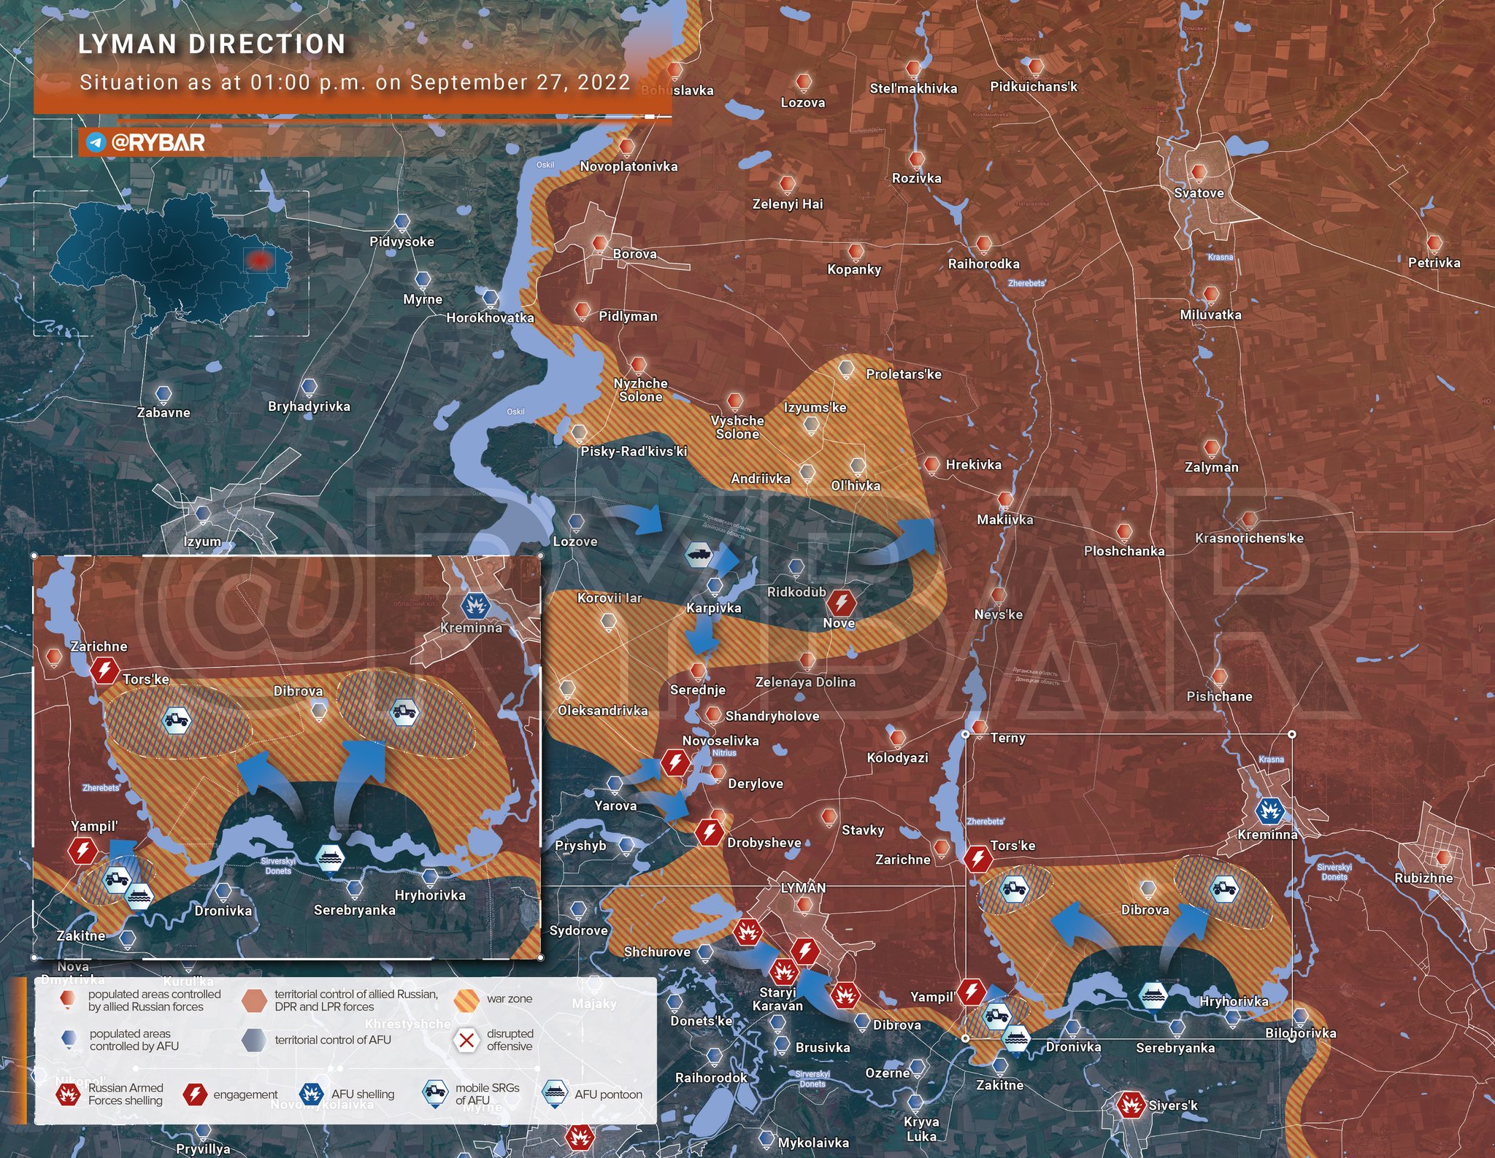The height and width of the screenshot is (1158, 1495).
Task: Click the Izyum blue city marker
Action: (202, 515)
